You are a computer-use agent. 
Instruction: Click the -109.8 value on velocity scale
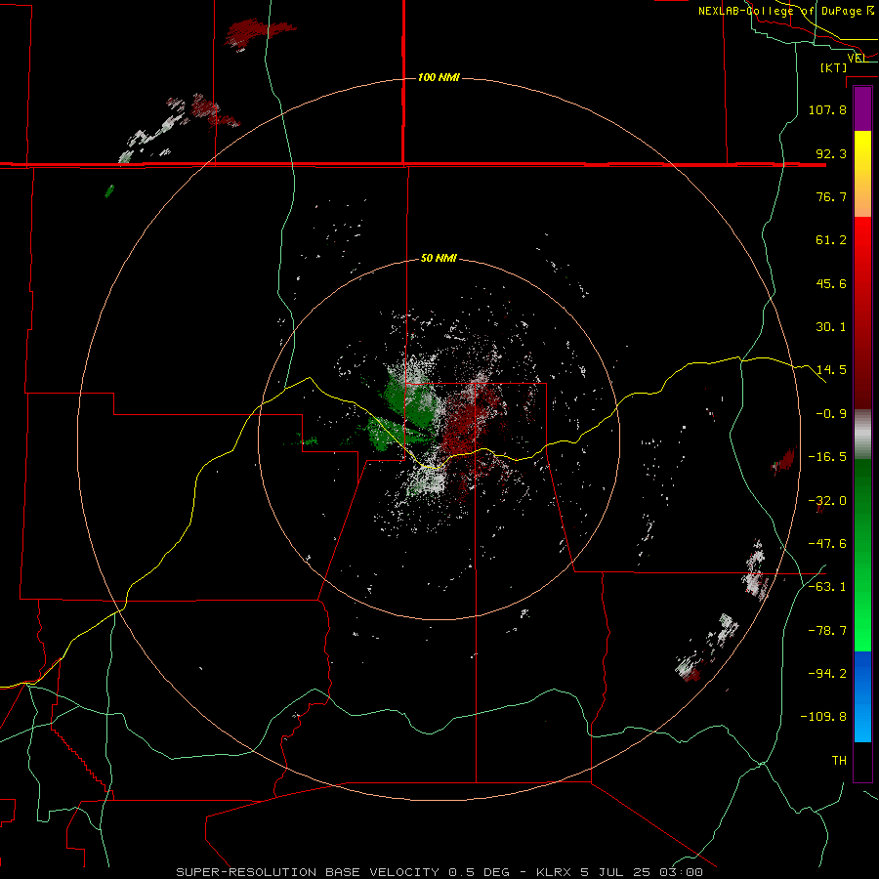(824, 717)
